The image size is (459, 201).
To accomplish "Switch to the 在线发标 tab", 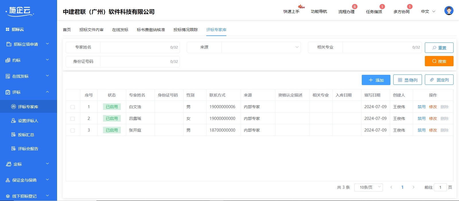I will 120,30.
